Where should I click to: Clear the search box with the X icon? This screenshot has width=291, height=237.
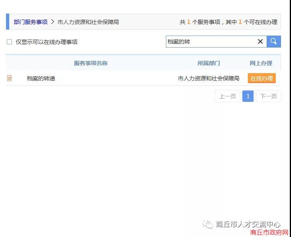click(260, 42)
